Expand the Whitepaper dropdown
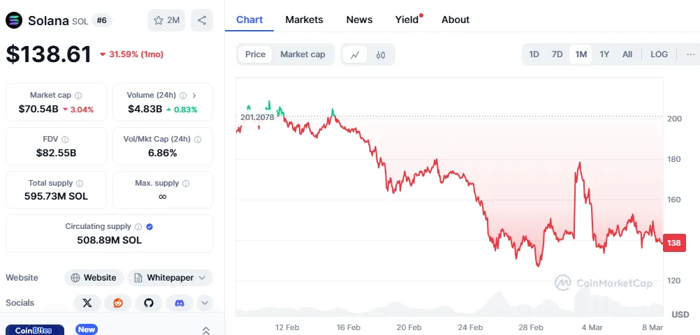This screenshot has height=335, width=700. pos(170,278)
